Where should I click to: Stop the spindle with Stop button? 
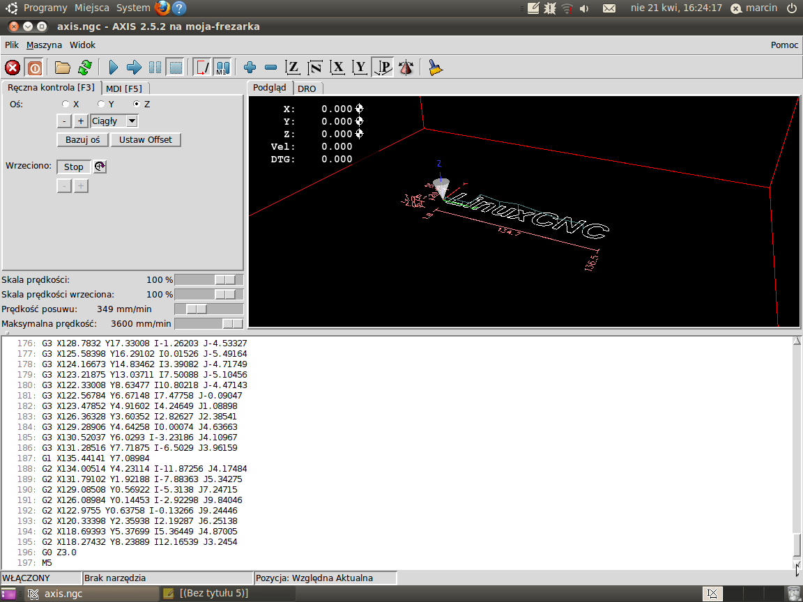click(74, 167)
